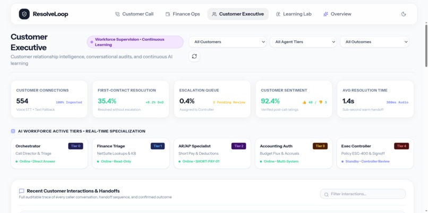
Task: Select the AR/AP Specialist tier card
Action: pyautogui.click(x=212, y=153)
